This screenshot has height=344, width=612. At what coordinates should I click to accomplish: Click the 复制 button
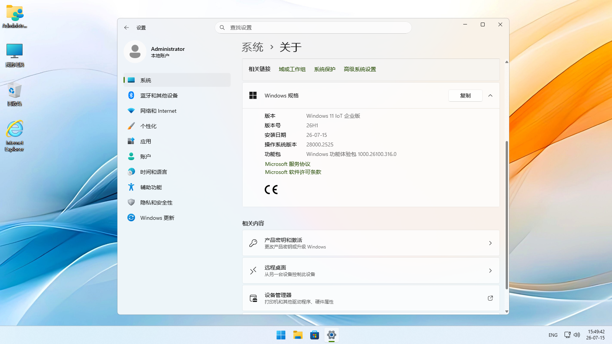(465, 96)
